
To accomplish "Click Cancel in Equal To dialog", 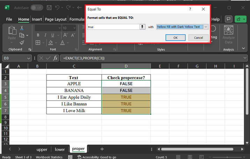I will 198,37.
